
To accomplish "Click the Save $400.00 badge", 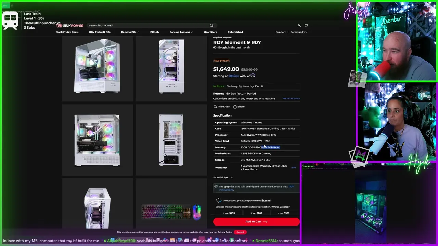I will [x=221, y=61].
